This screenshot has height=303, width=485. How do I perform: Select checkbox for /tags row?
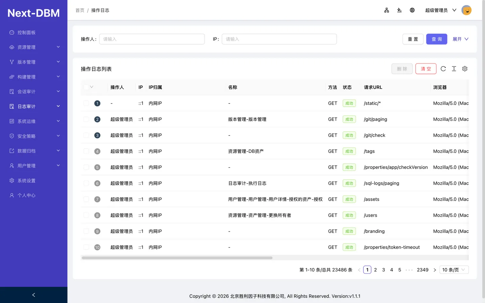(x=86, y=151)
